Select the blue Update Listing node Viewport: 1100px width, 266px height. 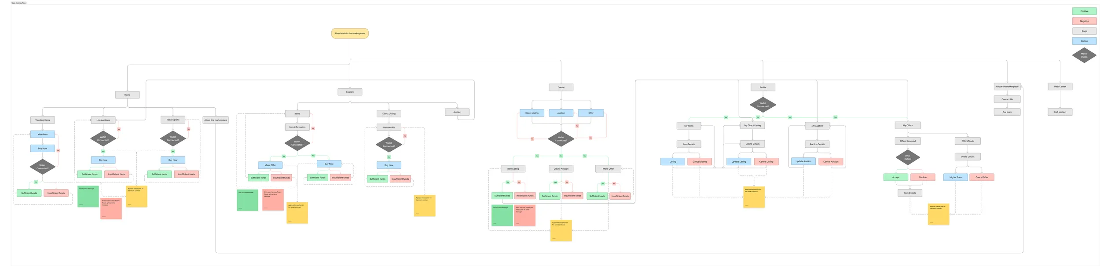click(x=739, y=162)
